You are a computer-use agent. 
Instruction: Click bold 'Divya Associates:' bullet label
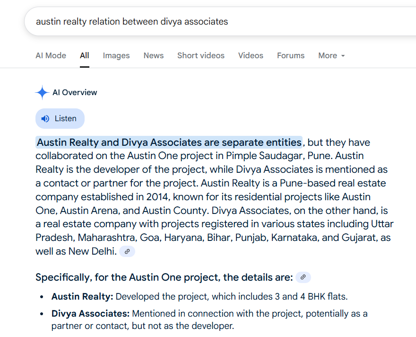pos(90,314)
